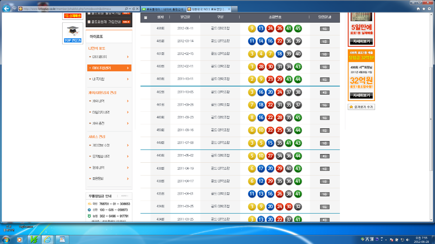Screen dimensions: 435x244
Task: Open the IE Favorites star icon
Action: (424, 9)
